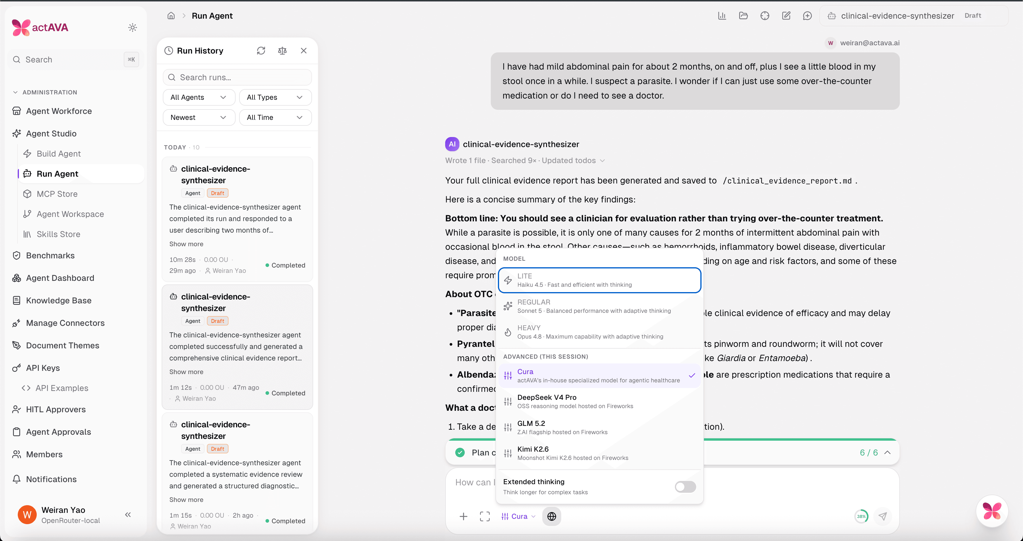This screenshot has height=541, width=1023.
Task: Click the sidebar Search field
Action: (x=75, y=59)
